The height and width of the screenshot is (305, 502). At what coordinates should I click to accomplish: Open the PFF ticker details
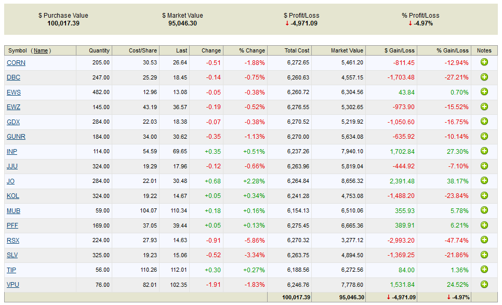pyautogui.click(x=12, y=226)
